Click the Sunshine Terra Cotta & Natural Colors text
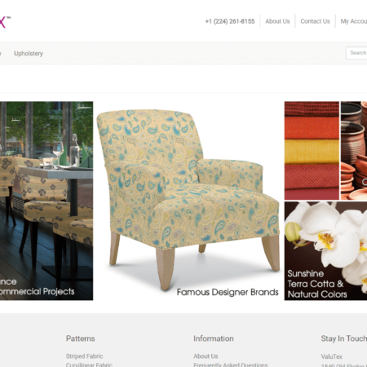367x367 pixels. pyautogui.click(x=317, y=284)
